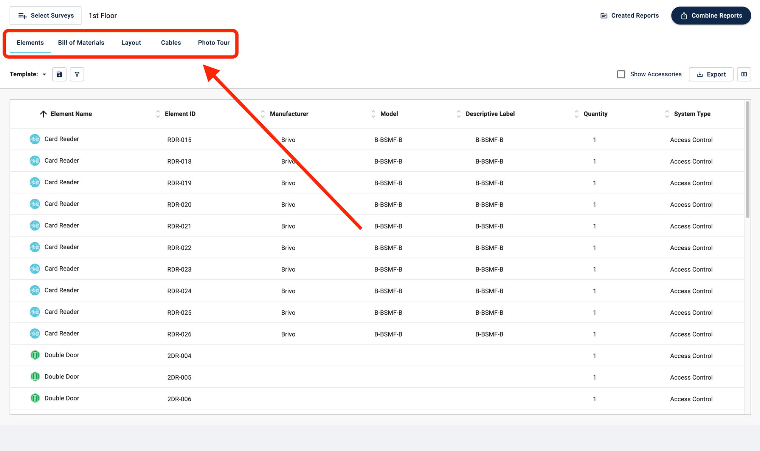The height and width of the screenshot is (451, 760).
Task: Click the Card Reader icon for RDR-020
Action: 35,204
